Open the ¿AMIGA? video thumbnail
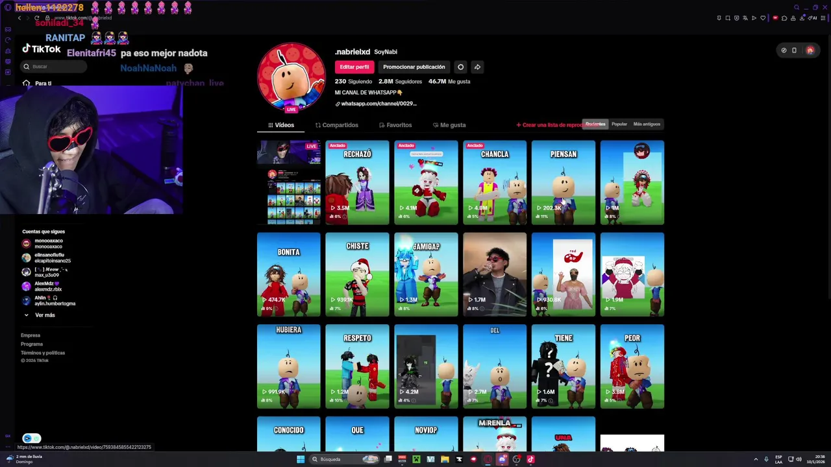Viewport: 831px width, 467px height. click(426, 274)
